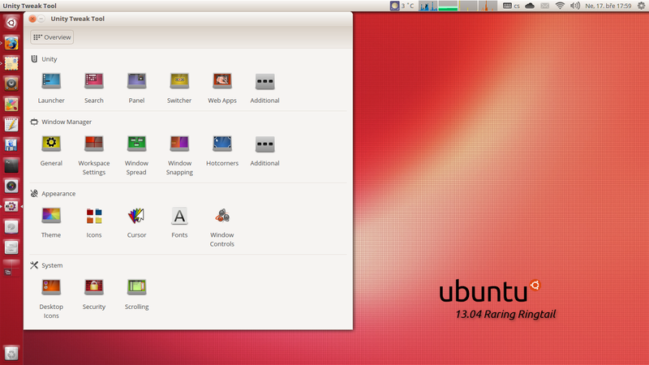The width and height of the screenshot is (649, 365).
Task: Open the Switcher settings
Action: pyautogui.click(x=179, y=88)
